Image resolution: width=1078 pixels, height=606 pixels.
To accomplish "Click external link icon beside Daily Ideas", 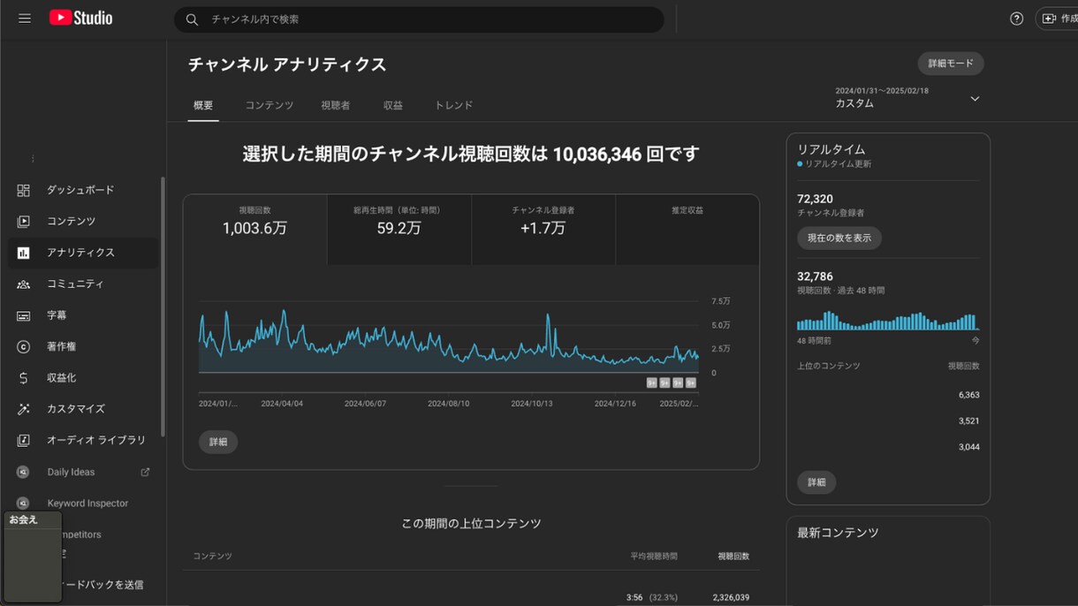I will click(146, 472).
